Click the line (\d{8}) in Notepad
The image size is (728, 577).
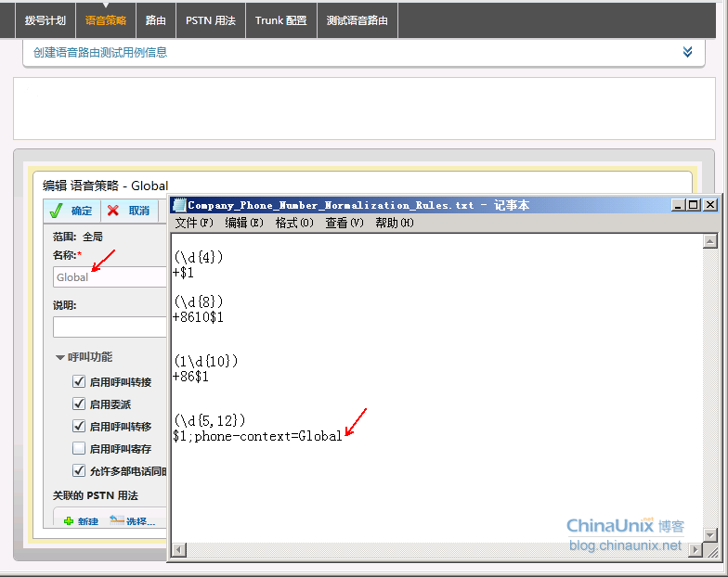click(199, 301)
